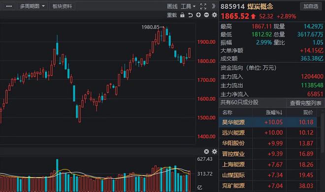Image resolution: width=325 pixels, height=192 pixels.
Task: Open the 多周期图 dropdown
Action: click(x=32, y=6)
